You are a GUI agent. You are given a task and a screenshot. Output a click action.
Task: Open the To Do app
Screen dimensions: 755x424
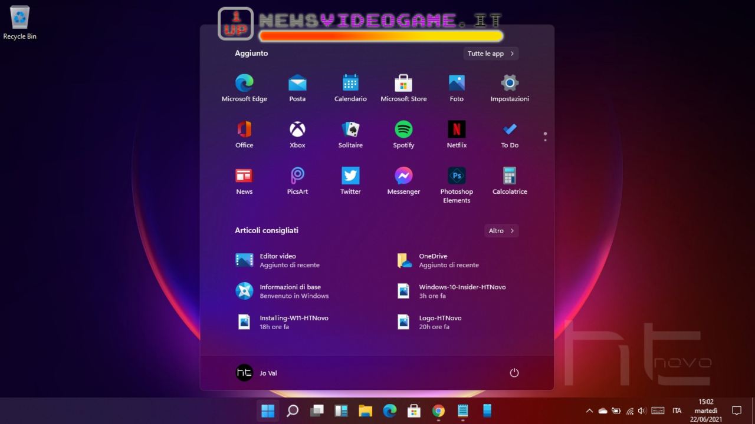pyautogui.click(x=510, y=135)
